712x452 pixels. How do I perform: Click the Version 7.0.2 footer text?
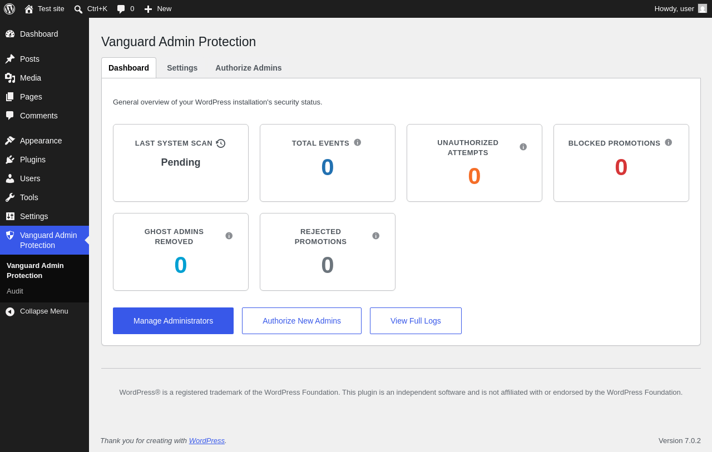[x=680, y=441]
